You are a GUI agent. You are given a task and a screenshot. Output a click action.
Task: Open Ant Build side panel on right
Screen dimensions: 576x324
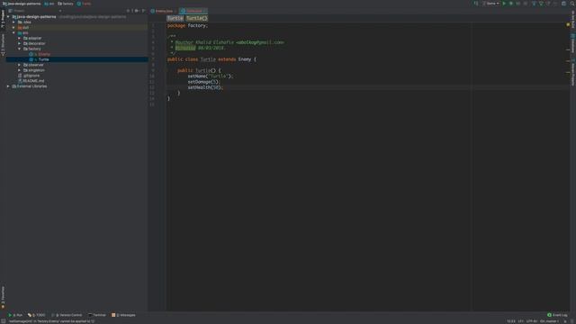click(572, 19)
